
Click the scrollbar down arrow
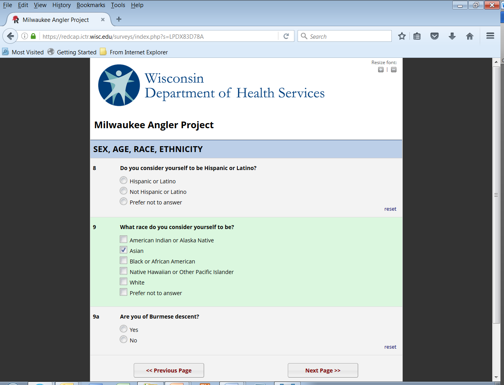coord(496,378)
